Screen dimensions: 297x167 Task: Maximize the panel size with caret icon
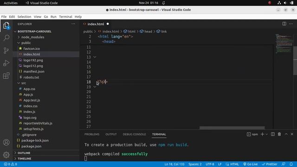286,134
